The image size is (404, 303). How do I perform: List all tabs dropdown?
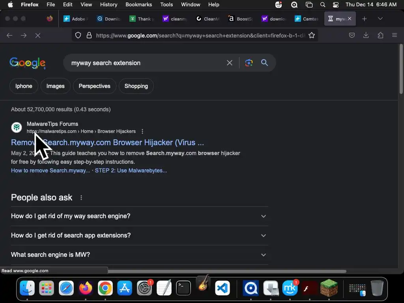380,19
